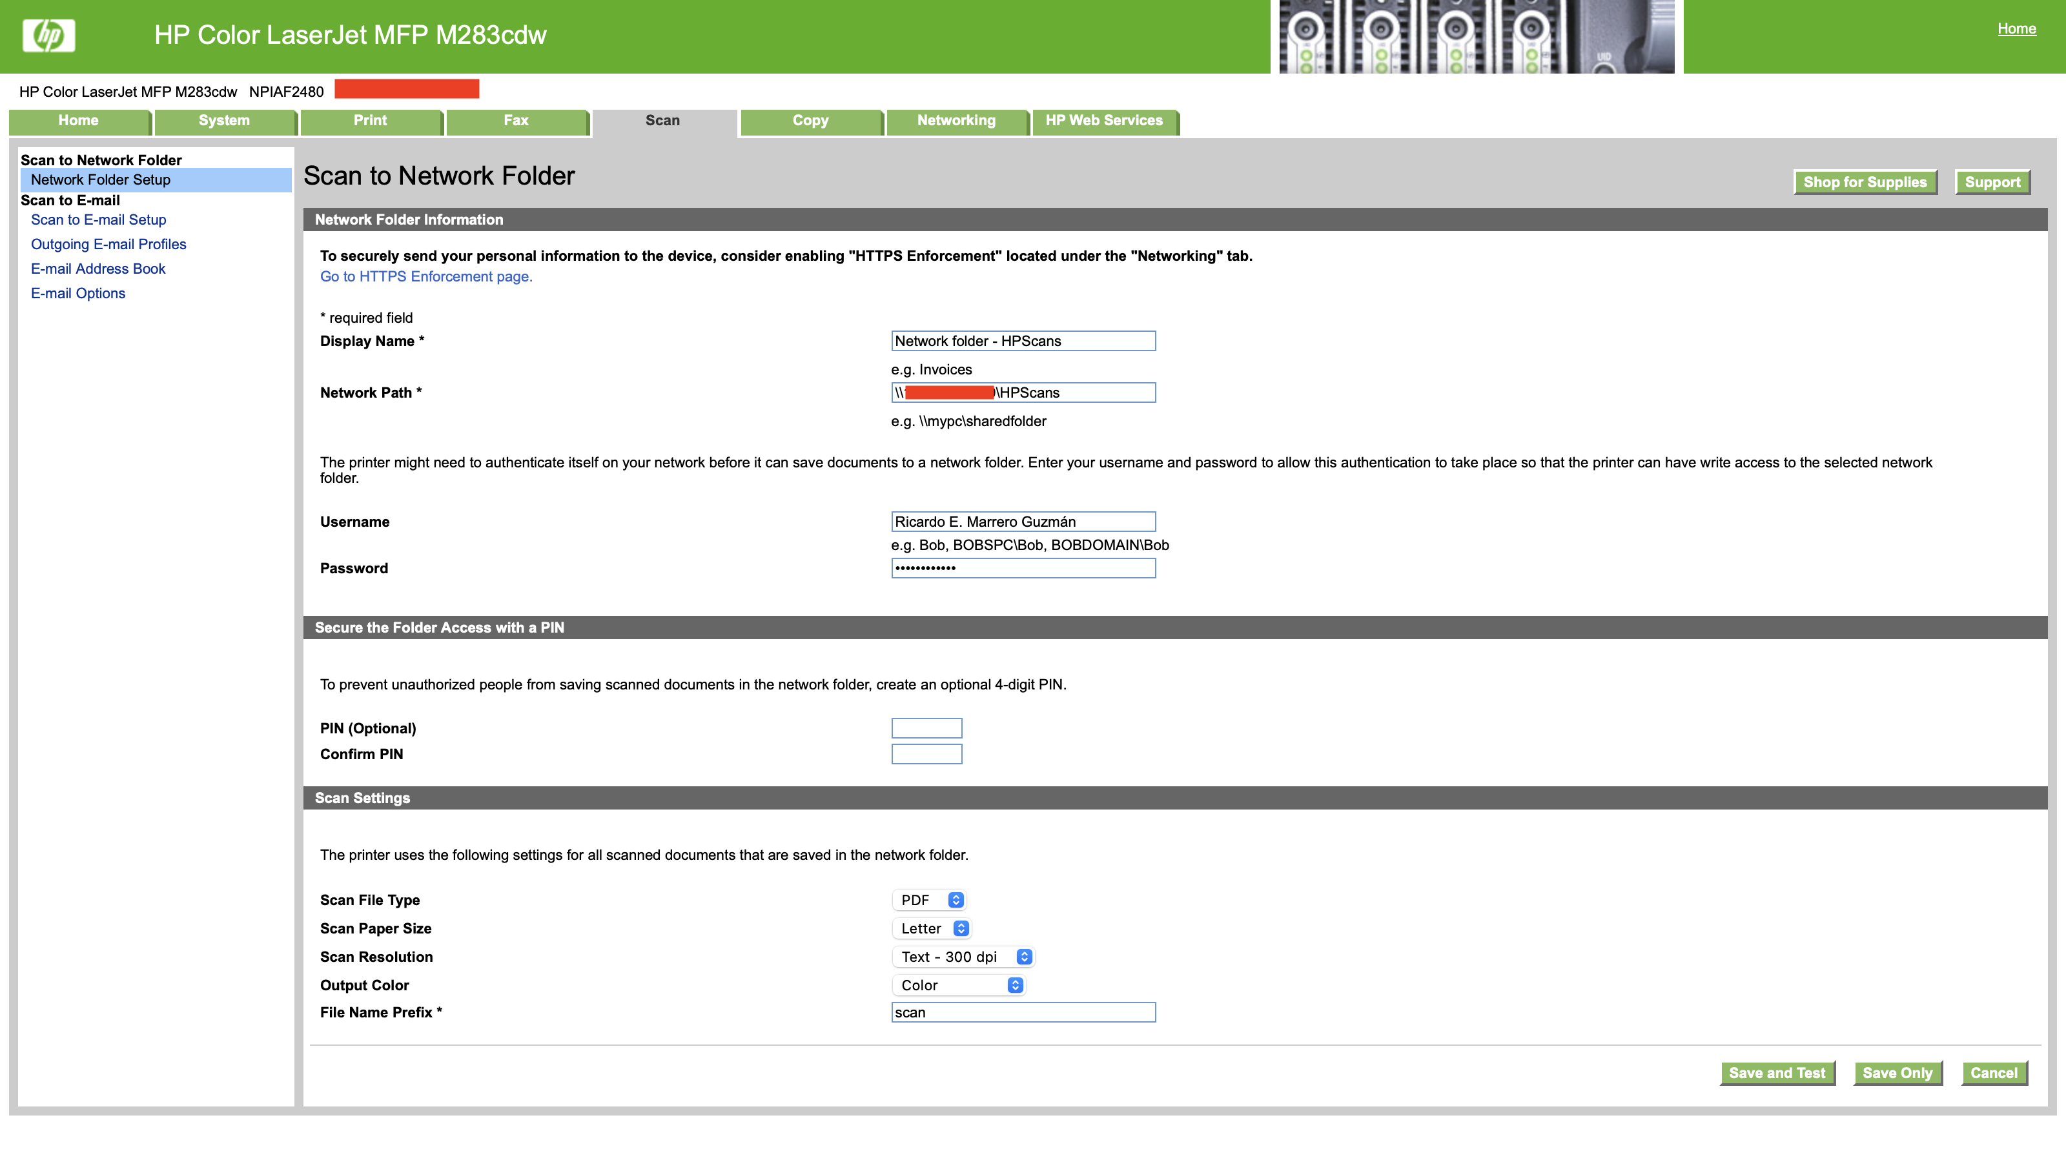Open Outgoing E-mail Profiles
2066x1162 pixels.
pos(108,245)
